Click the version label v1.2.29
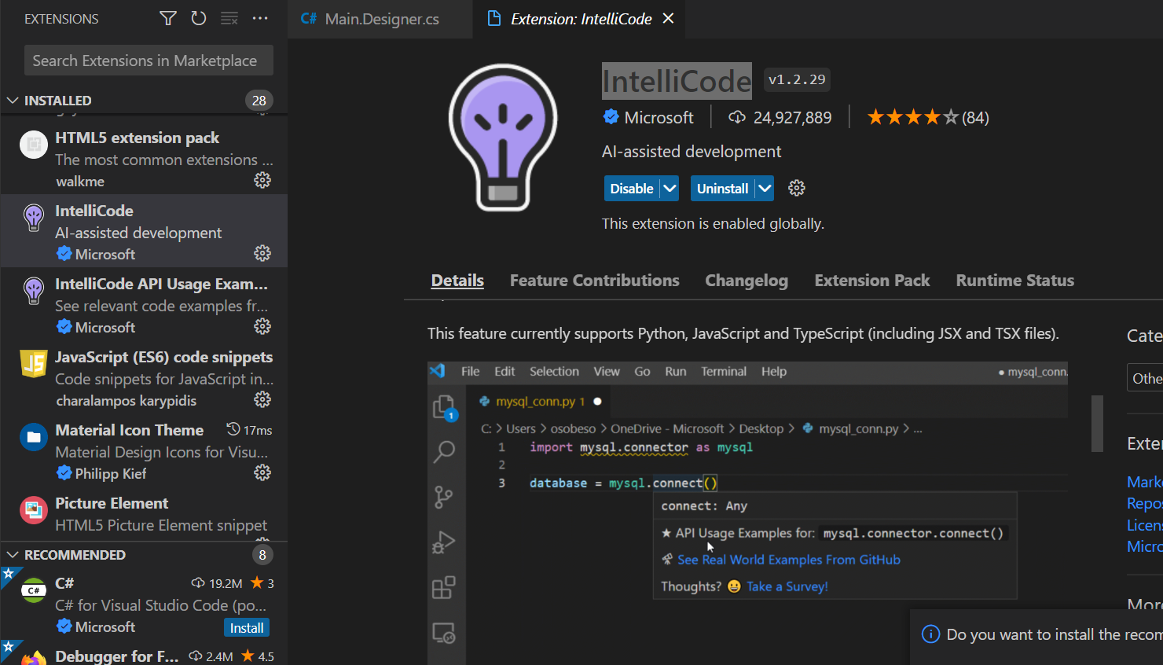1163x665 pixels. (797, 79)
